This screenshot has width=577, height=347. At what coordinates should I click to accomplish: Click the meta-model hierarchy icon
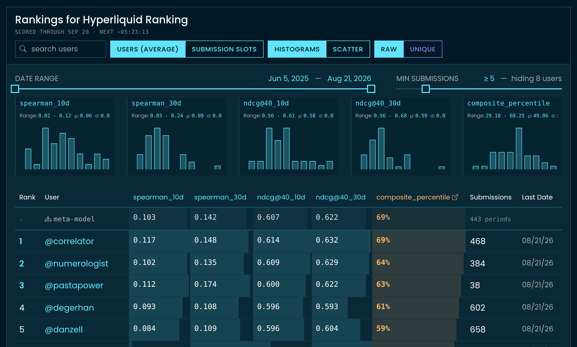pos(48,219)
